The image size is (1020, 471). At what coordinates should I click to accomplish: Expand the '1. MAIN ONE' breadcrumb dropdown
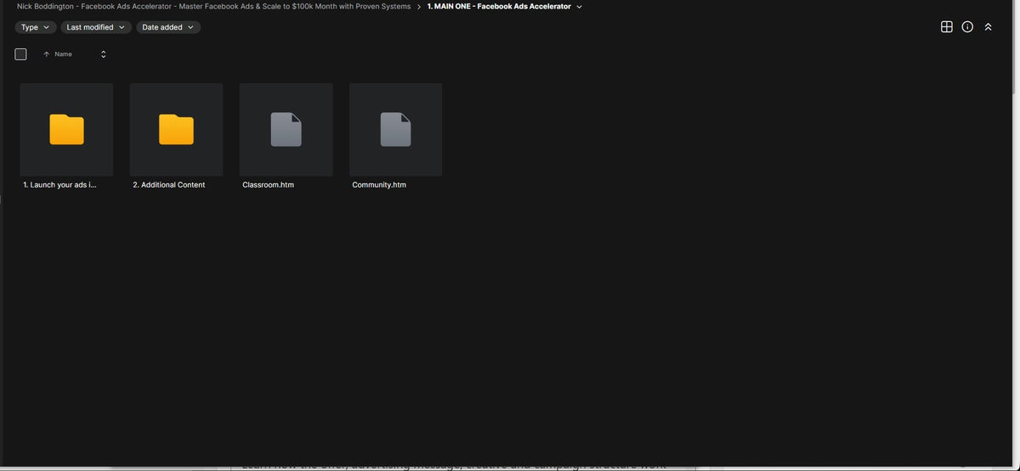[x=579, y=7]
